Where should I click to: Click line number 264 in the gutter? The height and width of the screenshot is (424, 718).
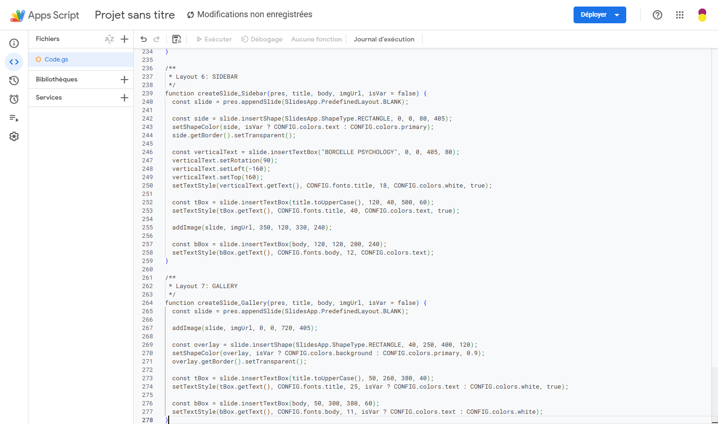click(x=147, y=303)
